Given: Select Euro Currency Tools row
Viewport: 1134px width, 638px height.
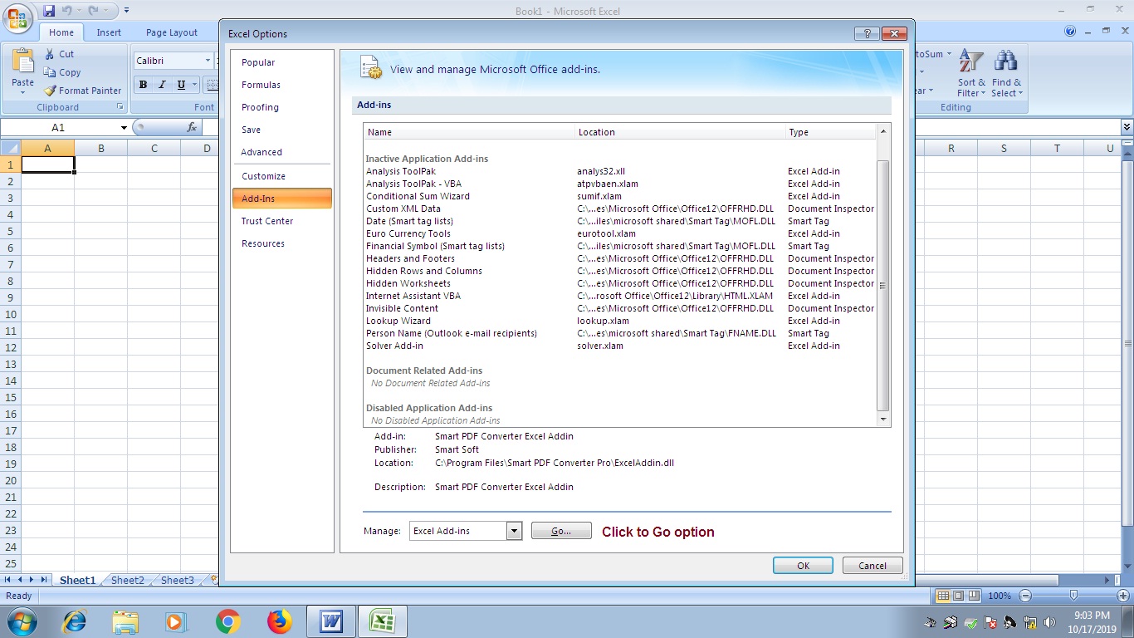Looking at the screenshot, I should 620,233.
